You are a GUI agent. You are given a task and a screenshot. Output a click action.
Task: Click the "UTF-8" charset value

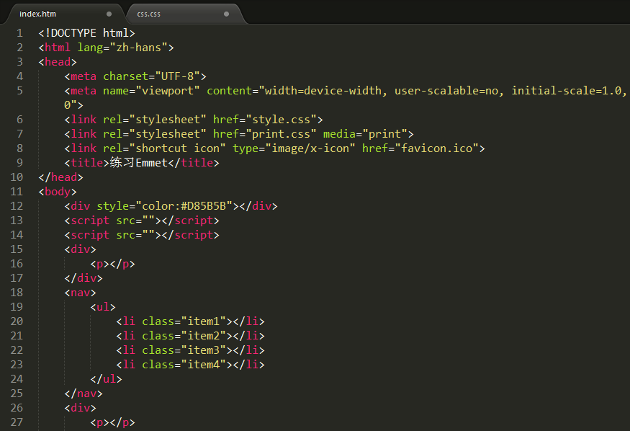[x=178, y=76]
